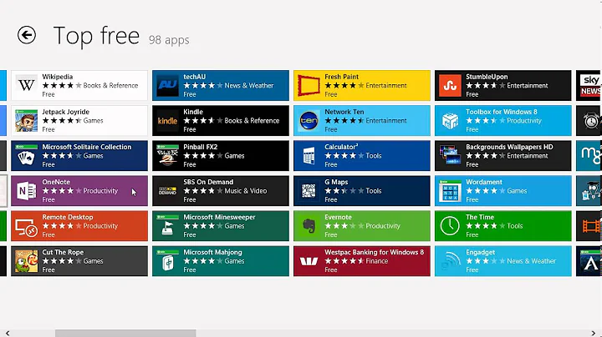Image resolution: width=602 pixels, height=337 pixels.
Task: Click the Fresh Paint title text
Action: pyautogui.click(x=341, y=77)
